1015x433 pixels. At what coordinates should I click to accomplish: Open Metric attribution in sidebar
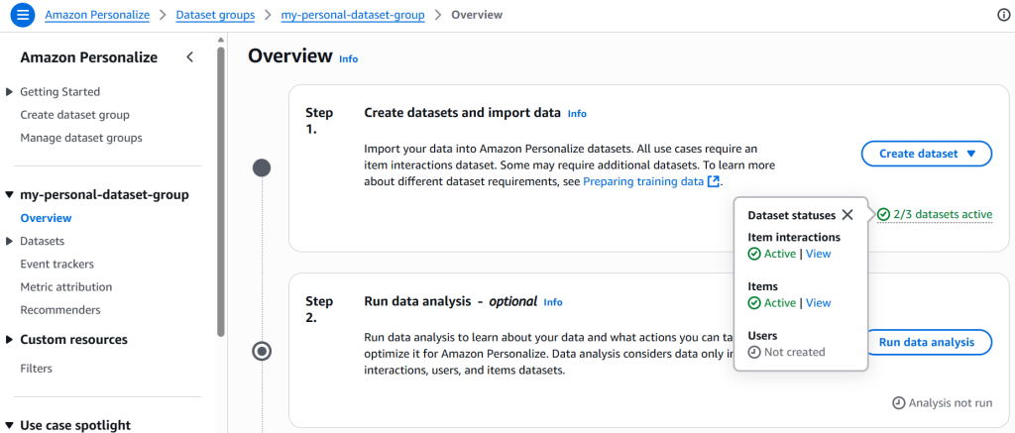click(x=66, y=286)
